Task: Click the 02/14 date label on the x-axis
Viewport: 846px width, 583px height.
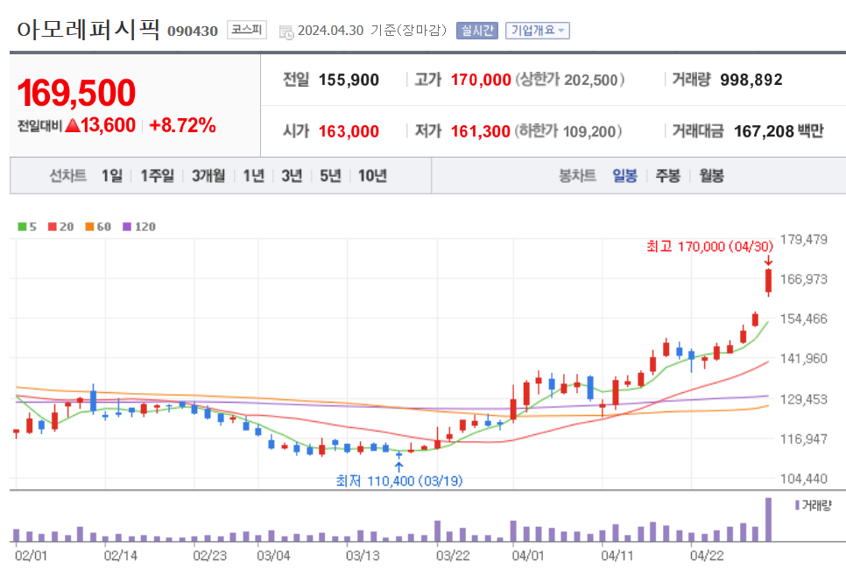Action: tap(120, 556)
